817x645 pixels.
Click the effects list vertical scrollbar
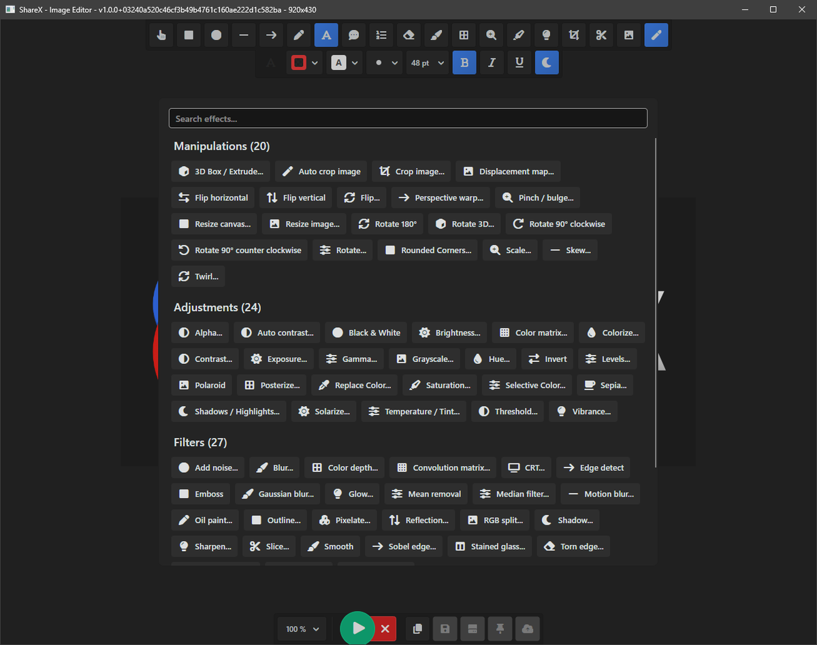point(656,303)
